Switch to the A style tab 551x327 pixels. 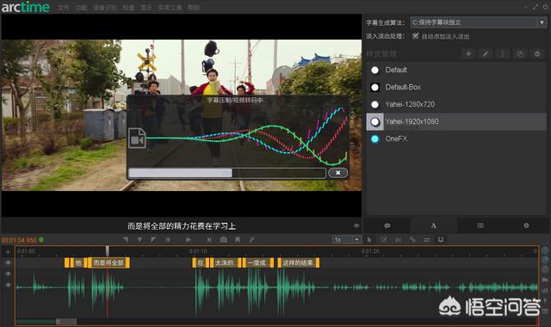[434, 225]
